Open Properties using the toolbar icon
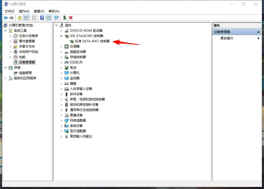 34,18
